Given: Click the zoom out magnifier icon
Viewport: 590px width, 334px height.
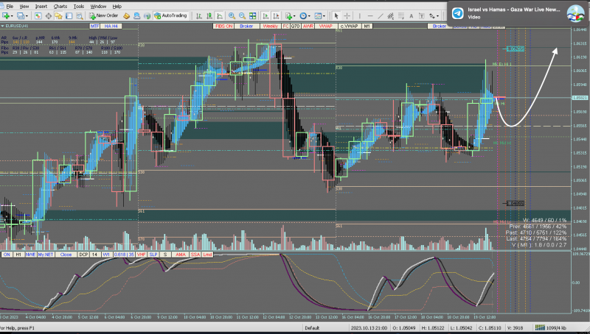Looking at the screenshot, I should tap(242, 15).
